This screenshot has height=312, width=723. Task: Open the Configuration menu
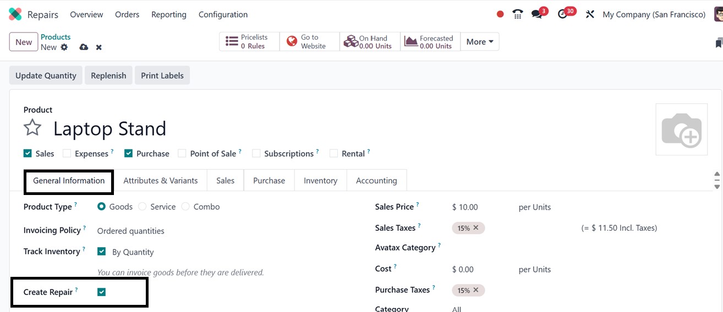coord(223,15)
